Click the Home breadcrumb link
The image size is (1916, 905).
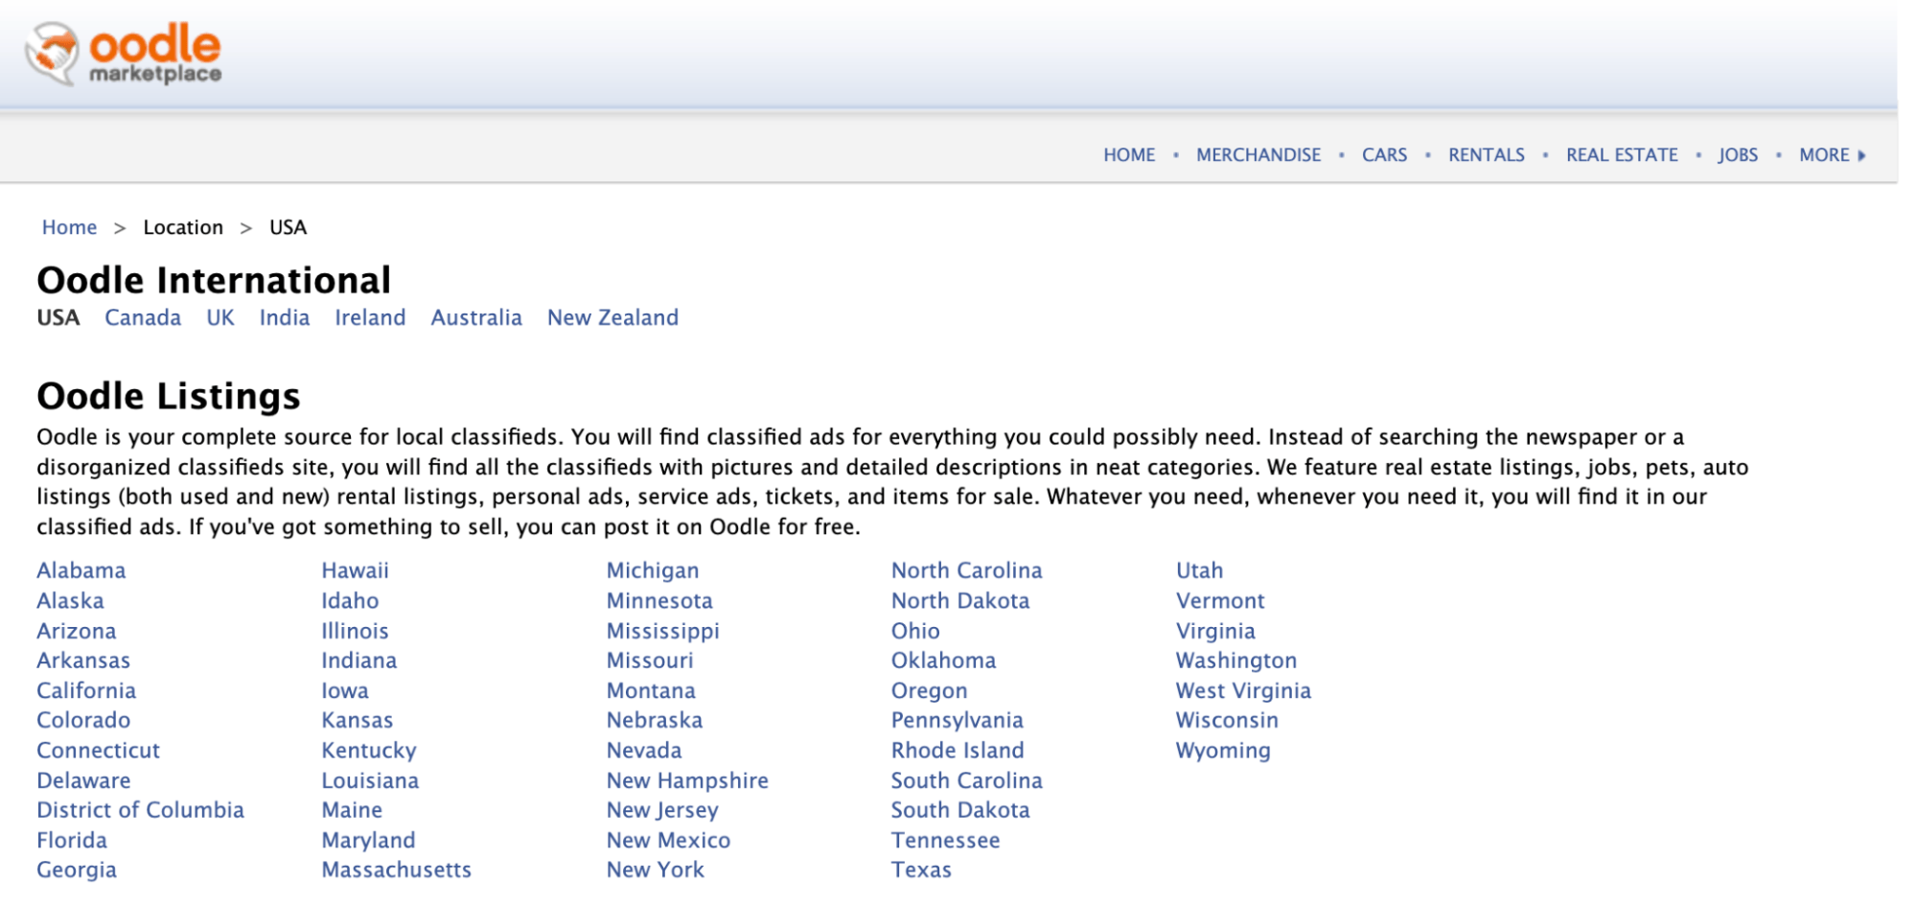70,227
